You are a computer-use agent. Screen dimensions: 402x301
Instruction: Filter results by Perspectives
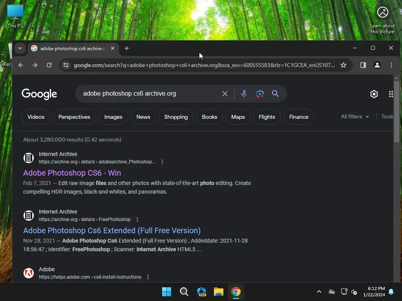click(74, 117)
